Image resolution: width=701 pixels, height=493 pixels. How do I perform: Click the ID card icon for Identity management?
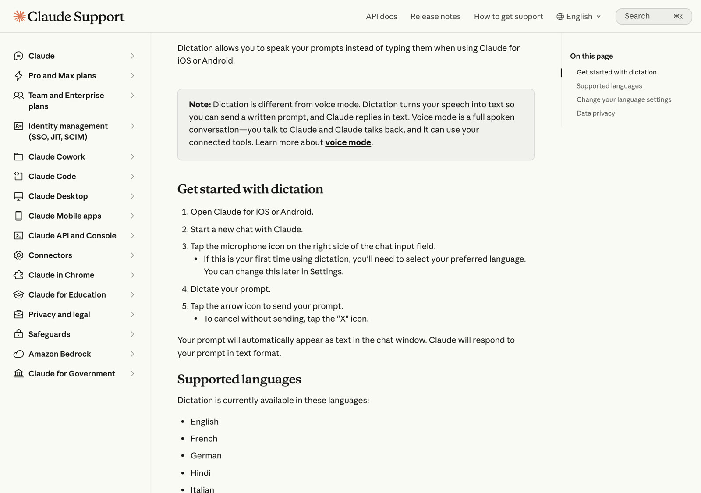[18, 126]
